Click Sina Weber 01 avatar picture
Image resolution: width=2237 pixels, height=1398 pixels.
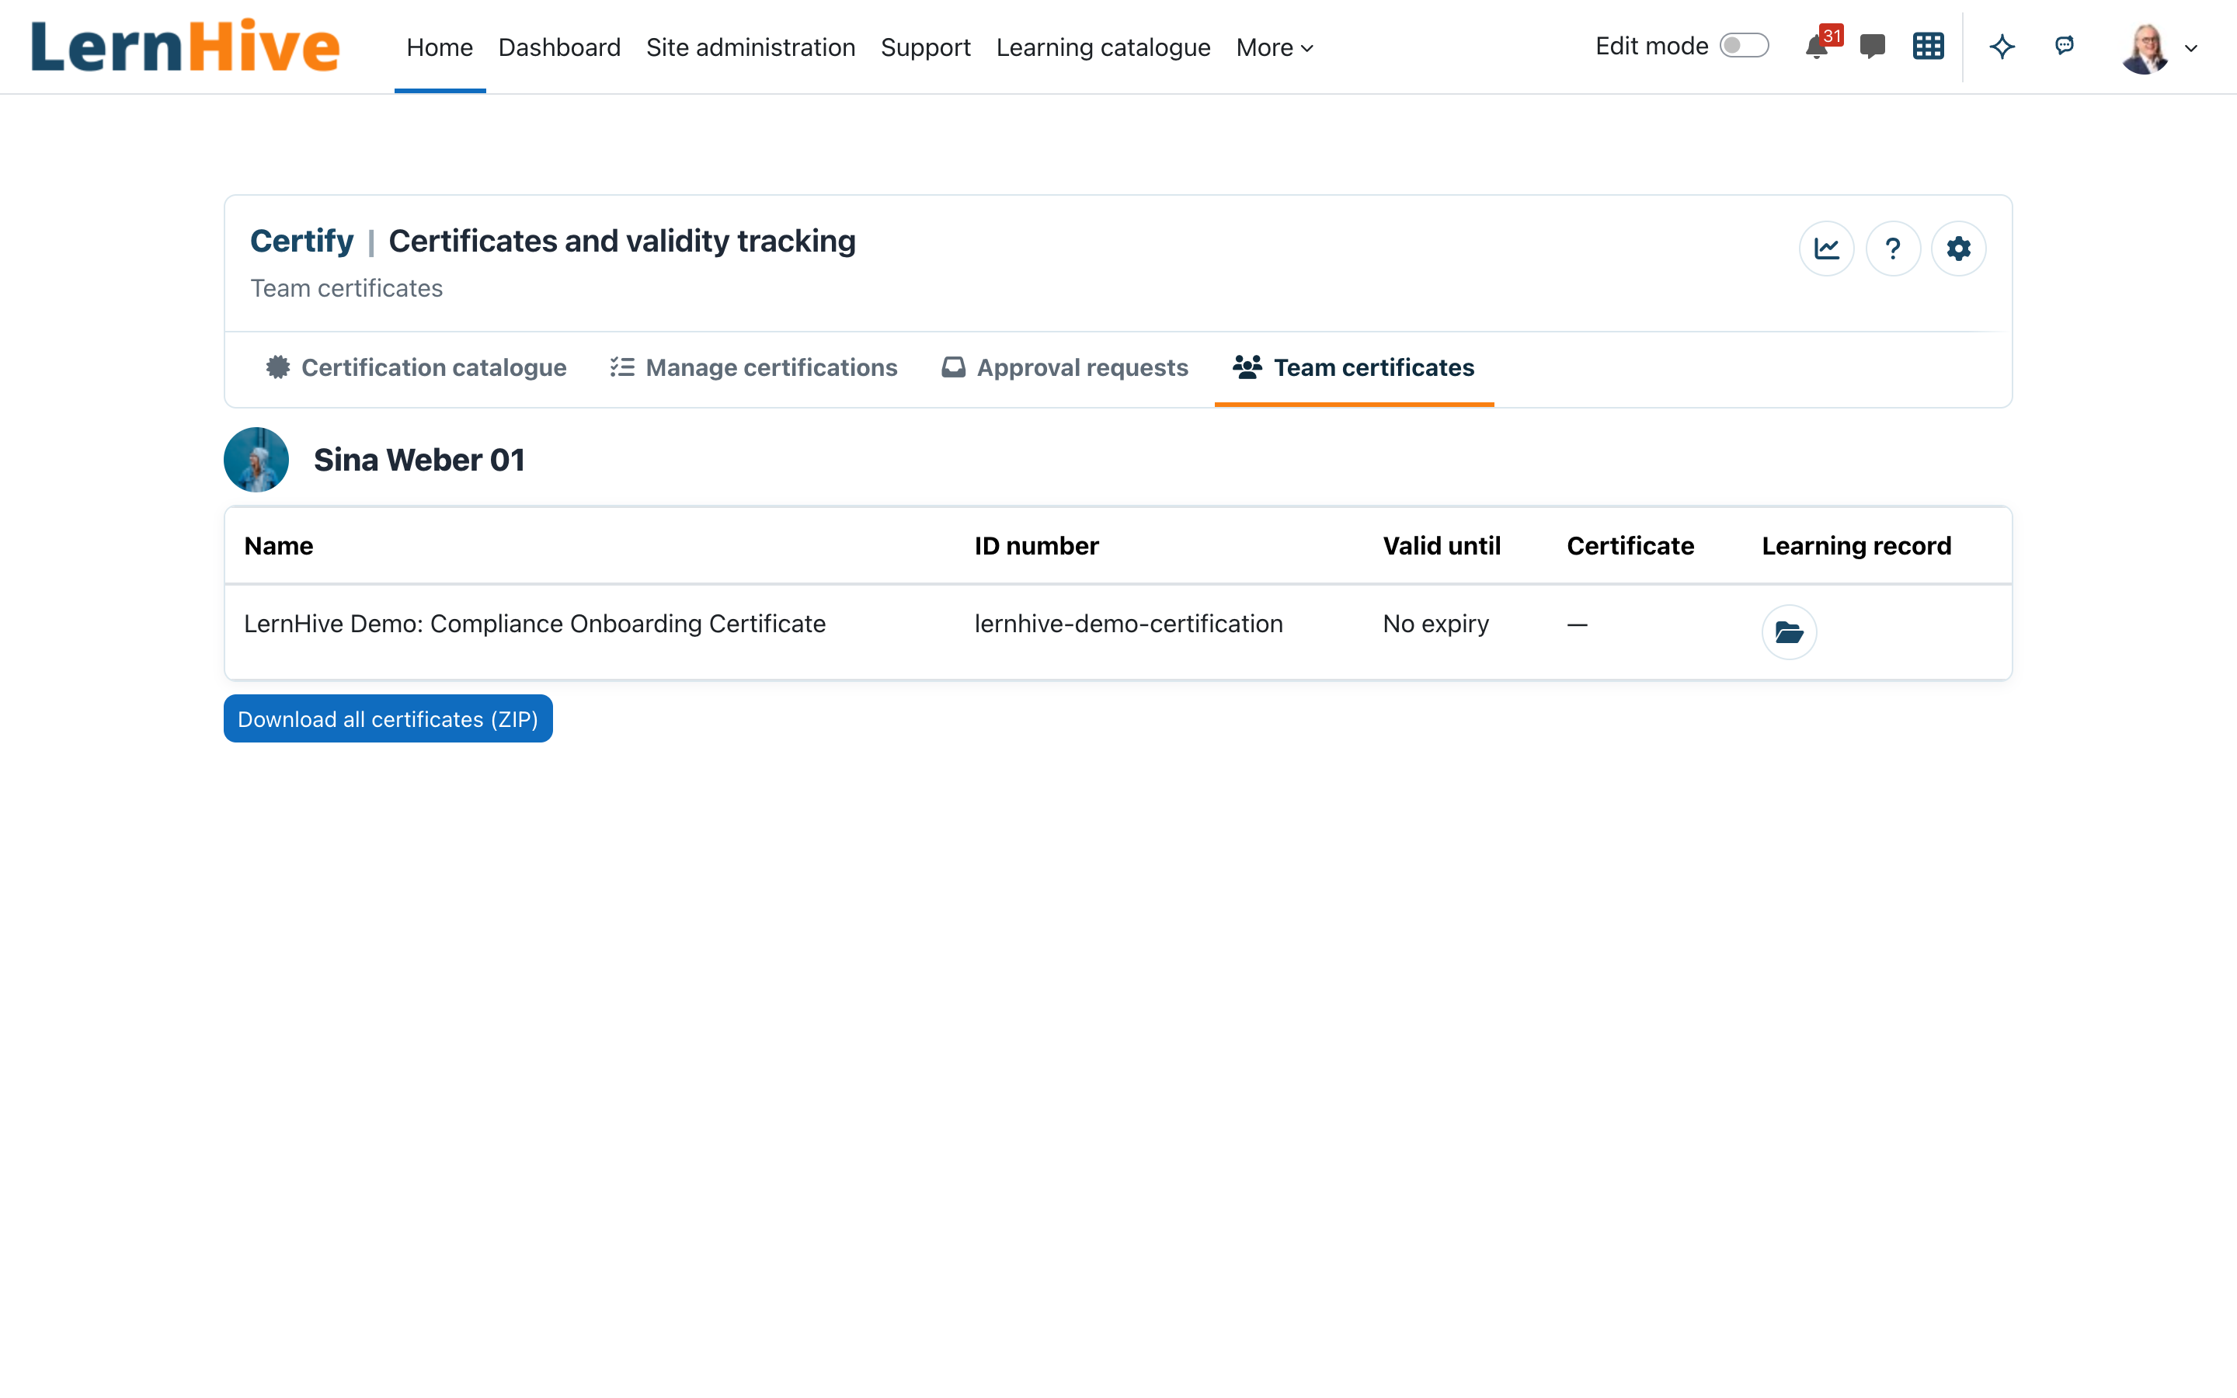coord(256,460)
